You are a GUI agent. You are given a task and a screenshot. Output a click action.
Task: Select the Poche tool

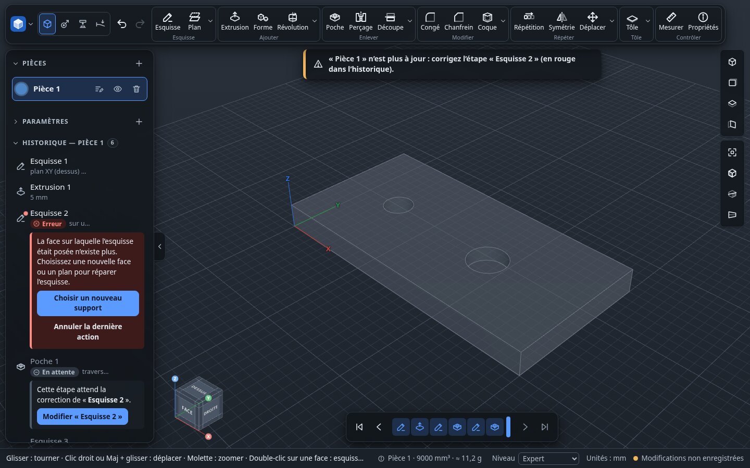(335, 21)
